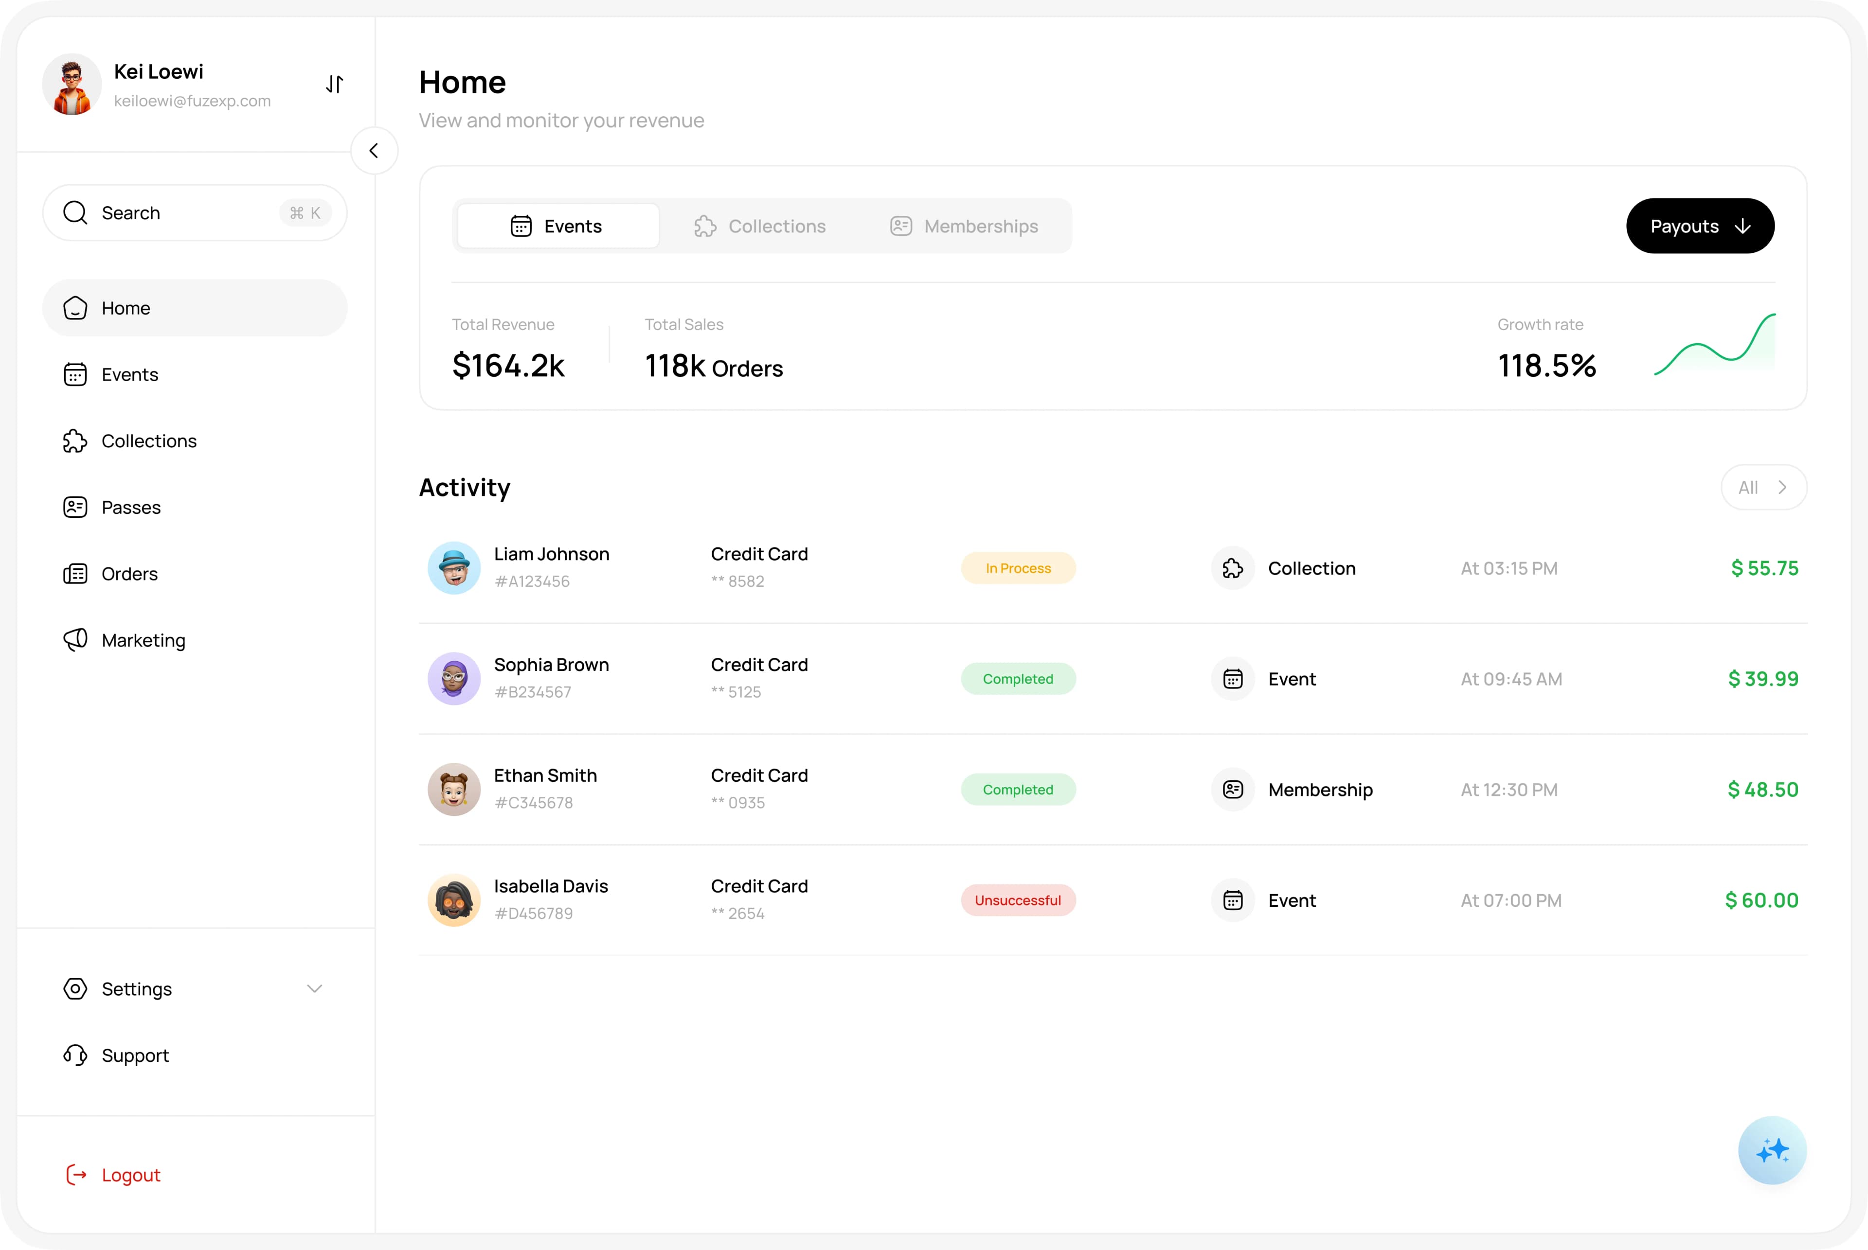Screen dimensions: 1868x1250
Task: Click the Passes icon in the sidebar
Action: [75, 507]
